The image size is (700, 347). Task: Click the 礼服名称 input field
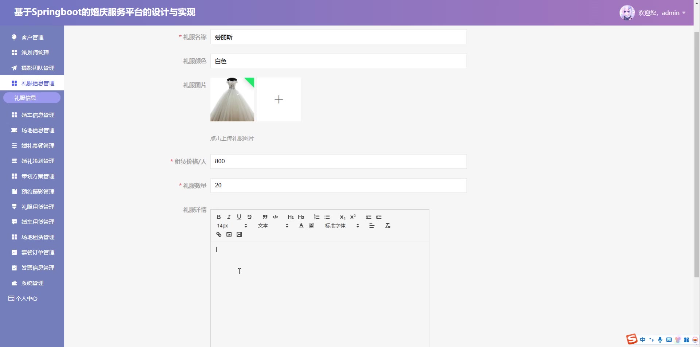point(338,37)
